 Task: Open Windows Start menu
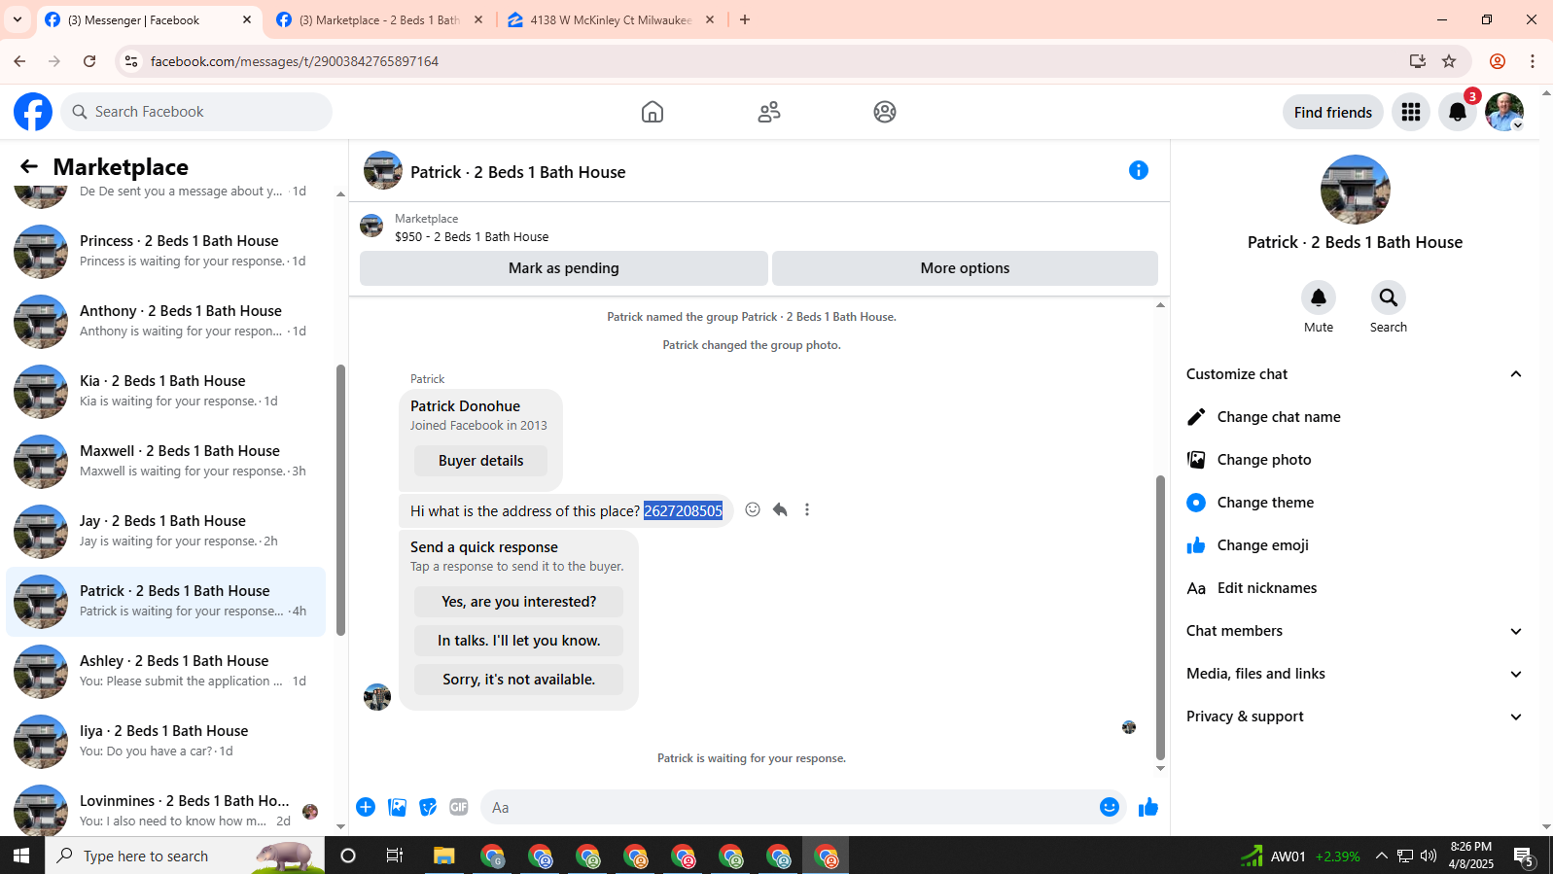click(21, 856)
